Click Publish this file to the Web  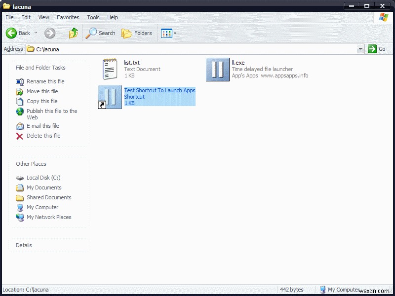[x=52, y=114]
